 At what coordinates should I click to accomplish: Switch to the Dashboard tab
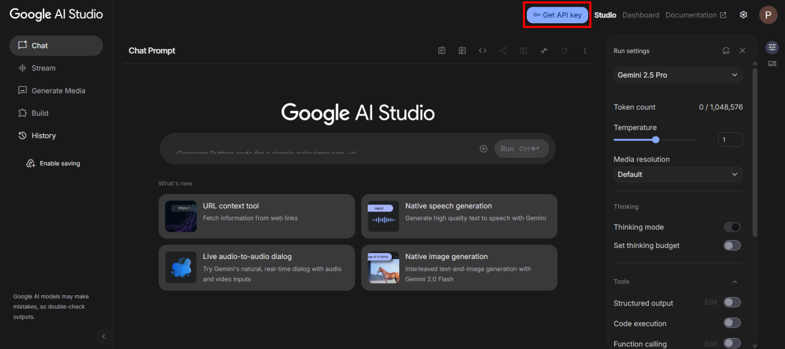click(x=640, y=15)
